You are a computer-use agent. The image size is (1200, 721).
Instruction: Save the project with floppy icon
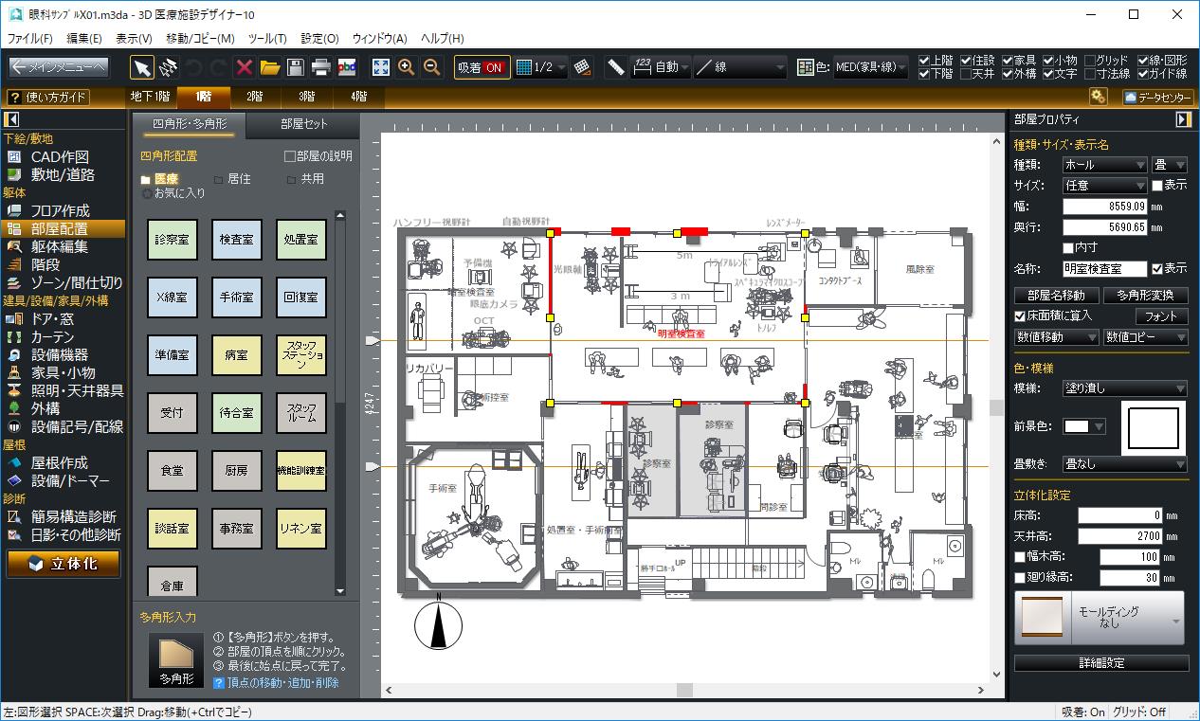pyautogui.click(x=296, y=67)
